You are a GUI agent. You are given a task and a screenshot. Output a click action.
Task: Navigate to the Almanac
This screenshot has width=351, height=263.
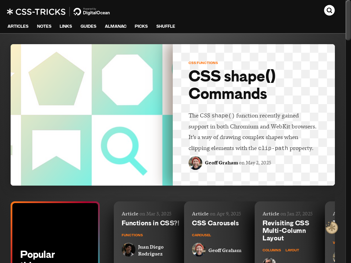116,26
